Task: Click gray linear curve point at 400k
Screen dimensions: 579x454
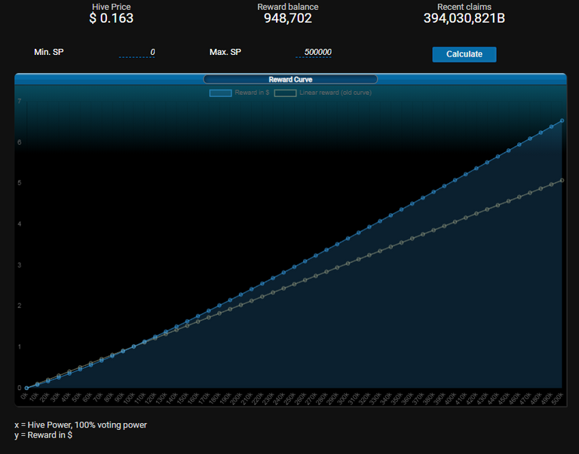Action: [x=455, y=222]
